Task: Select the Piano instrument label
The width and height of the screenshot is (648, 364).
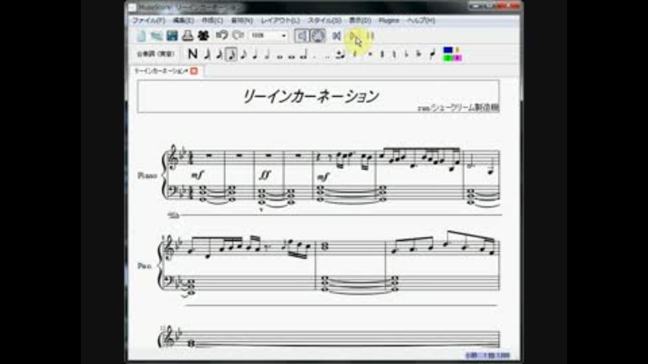Action: point(147,176)
